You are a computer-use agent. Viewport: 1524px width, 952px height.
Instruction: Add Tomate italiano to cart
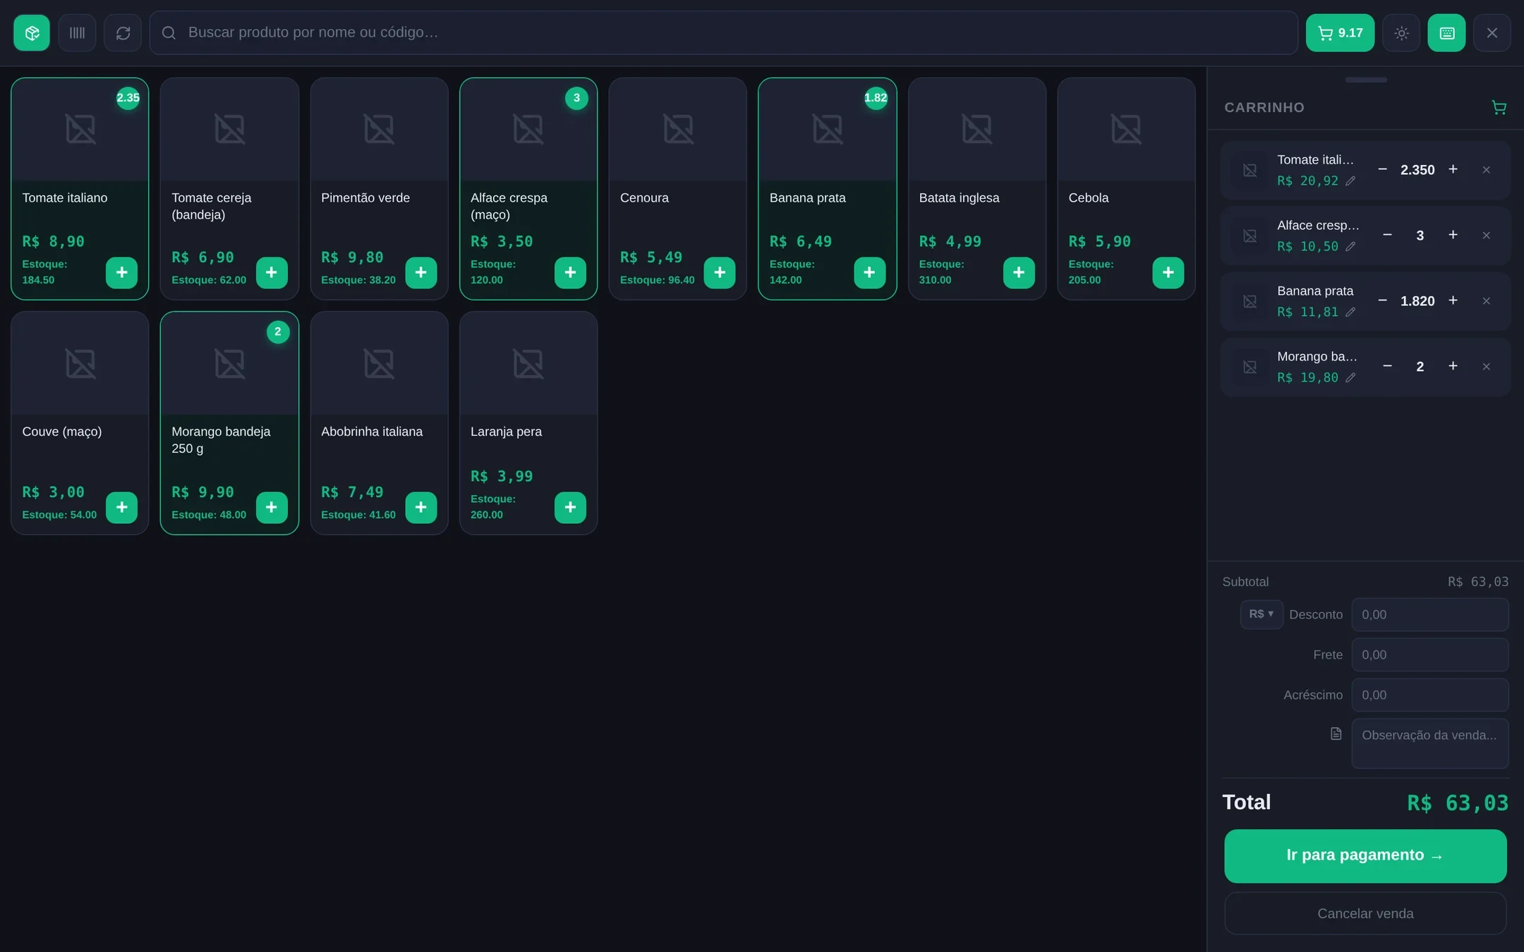(x=121, y=272)
